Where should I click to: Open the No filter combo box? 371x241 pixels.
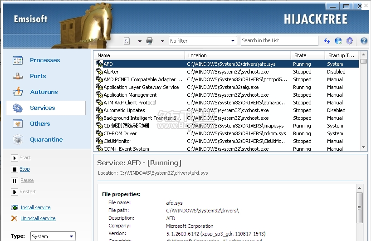click(203, 41)
